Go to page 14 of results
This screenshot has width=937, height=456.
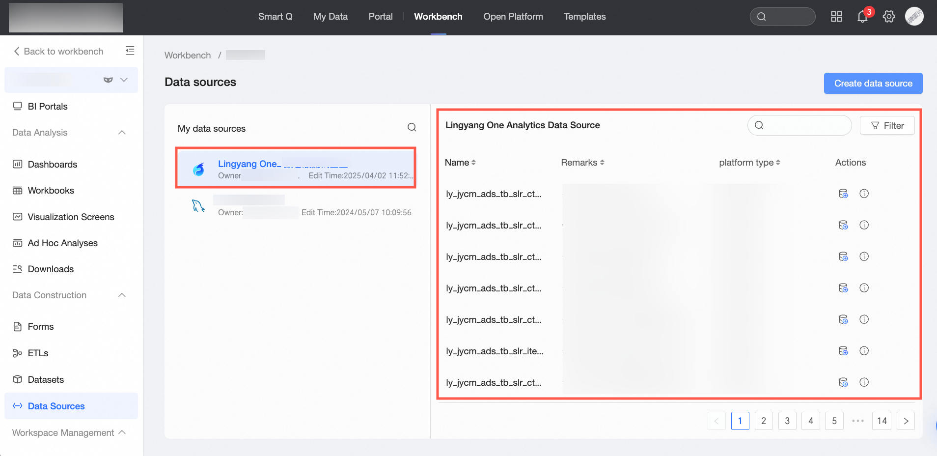click(x=882, y=421)
